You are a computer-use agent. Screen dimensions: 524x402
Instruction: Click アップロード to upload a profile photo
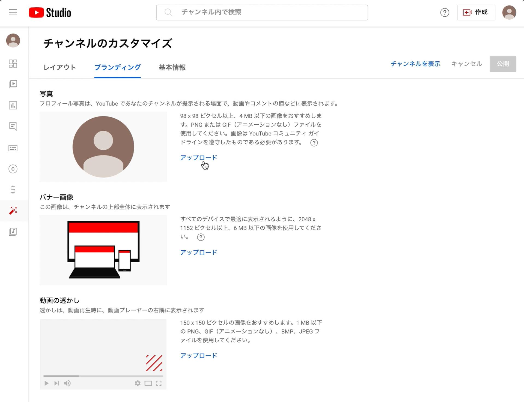click(x=198, y=157)
